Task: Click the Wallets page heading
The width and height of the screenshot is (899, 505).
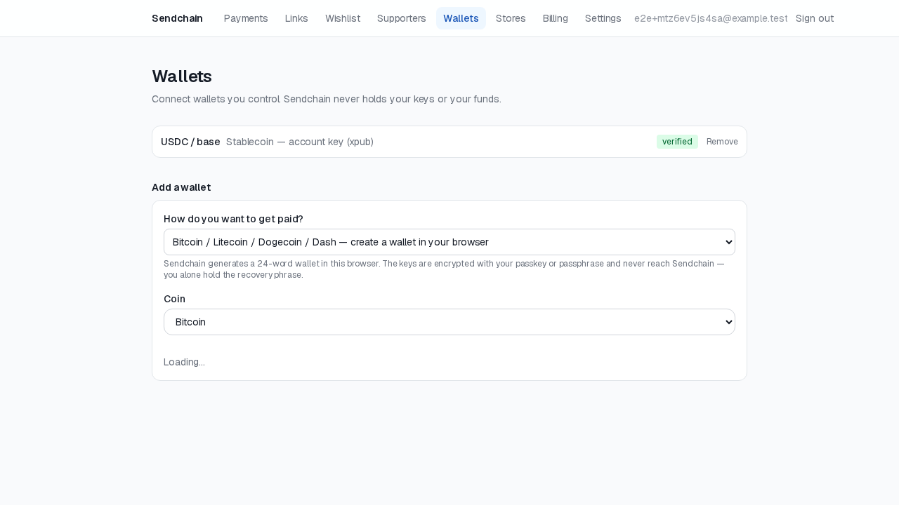Action: pyautogui.click(x=182, y=76)
